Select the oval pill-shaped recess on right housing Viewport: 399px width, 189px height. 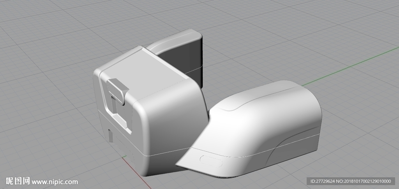211,161
